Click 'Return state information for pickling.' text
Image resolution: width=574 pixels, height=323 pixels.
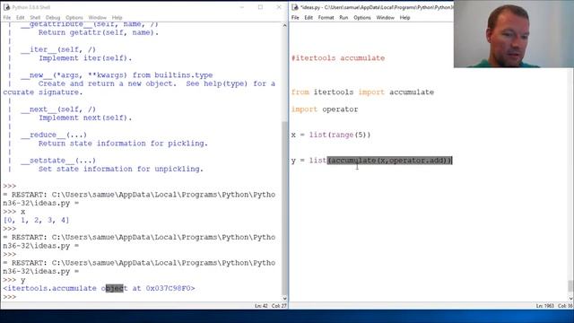[x=123, y=144]
